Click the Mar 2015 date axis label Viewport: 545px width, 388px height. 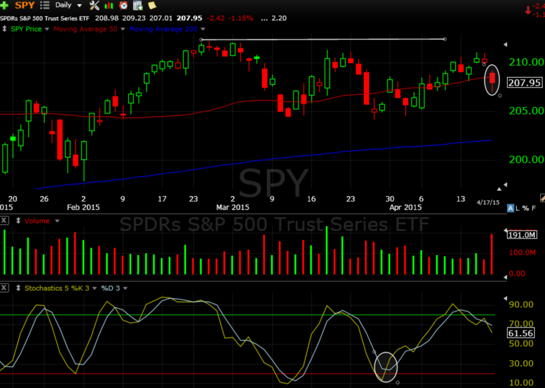pos(233,207)
